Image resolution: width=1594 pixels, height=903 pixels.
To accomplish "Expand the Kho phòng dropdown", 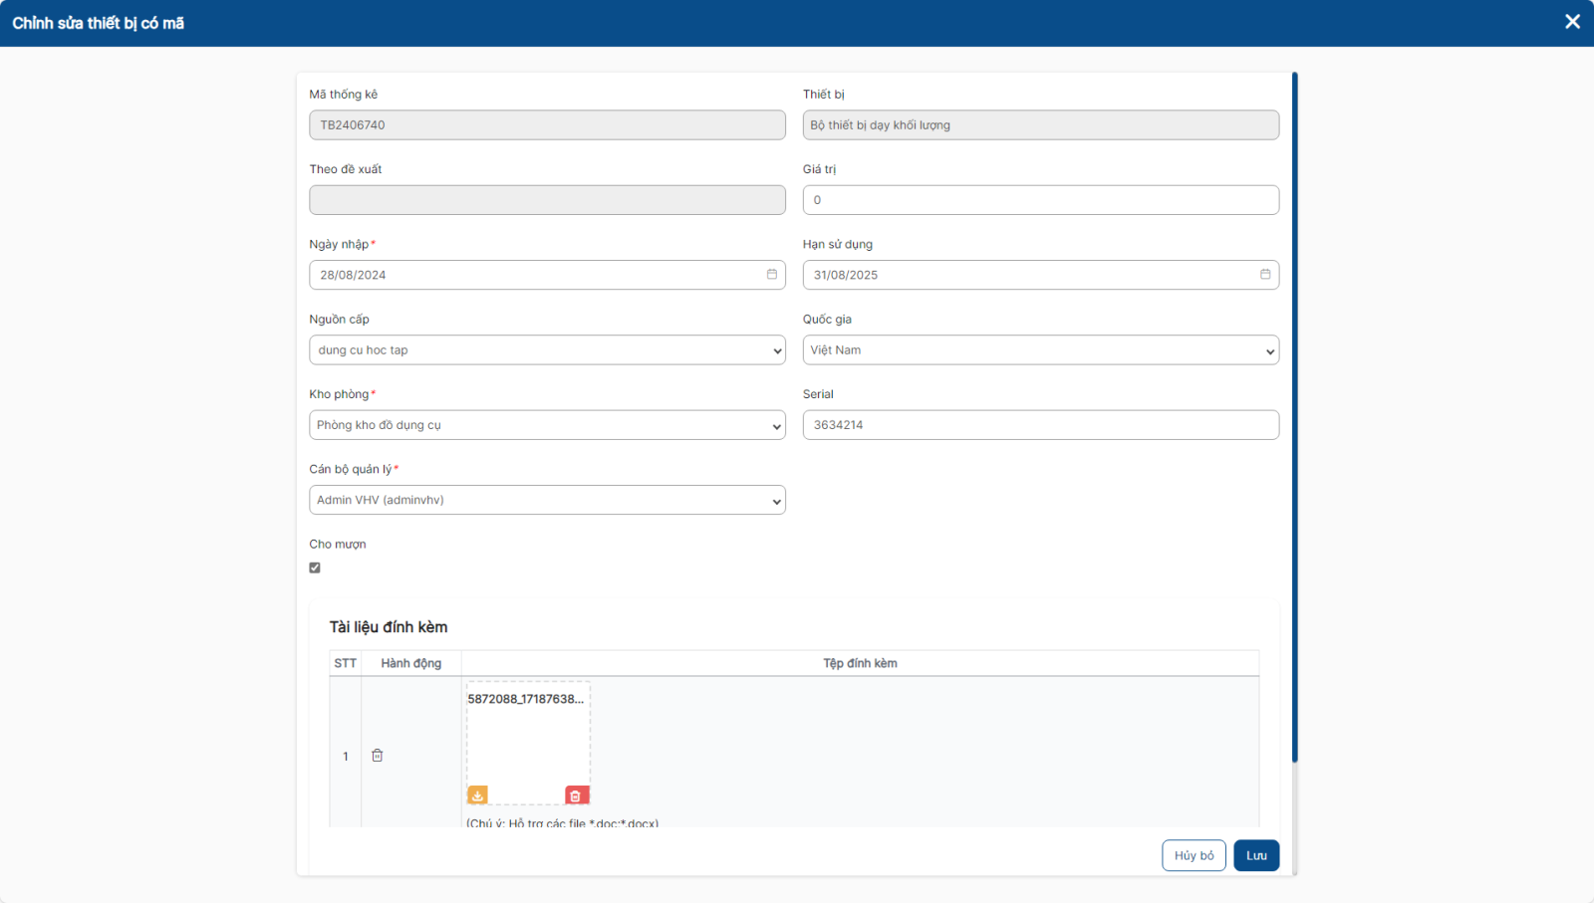I will 547,425.
